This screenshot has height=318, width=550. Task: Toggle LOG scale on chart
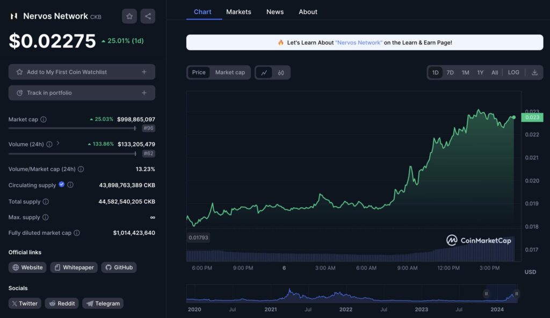point(513,72)
